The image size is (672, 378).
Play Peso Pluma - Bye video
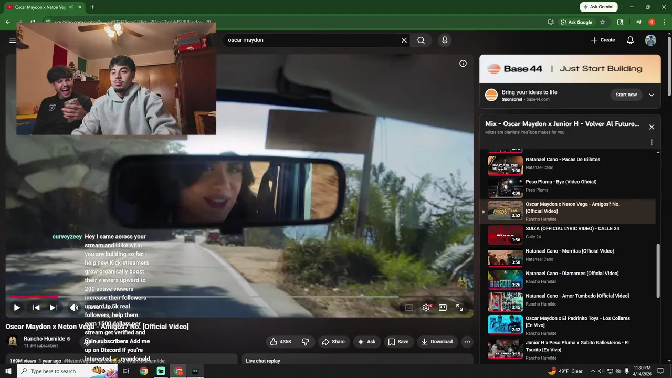point(569,187)
